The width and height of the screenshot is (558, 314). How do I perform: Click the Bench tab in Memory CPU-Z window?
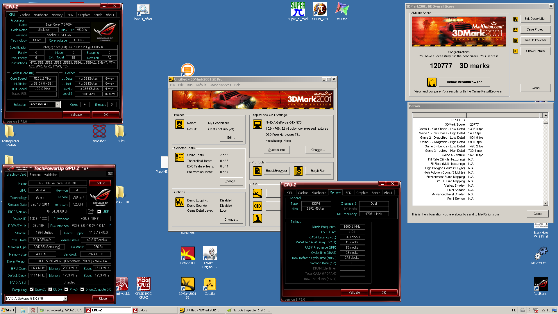(376, 193)
